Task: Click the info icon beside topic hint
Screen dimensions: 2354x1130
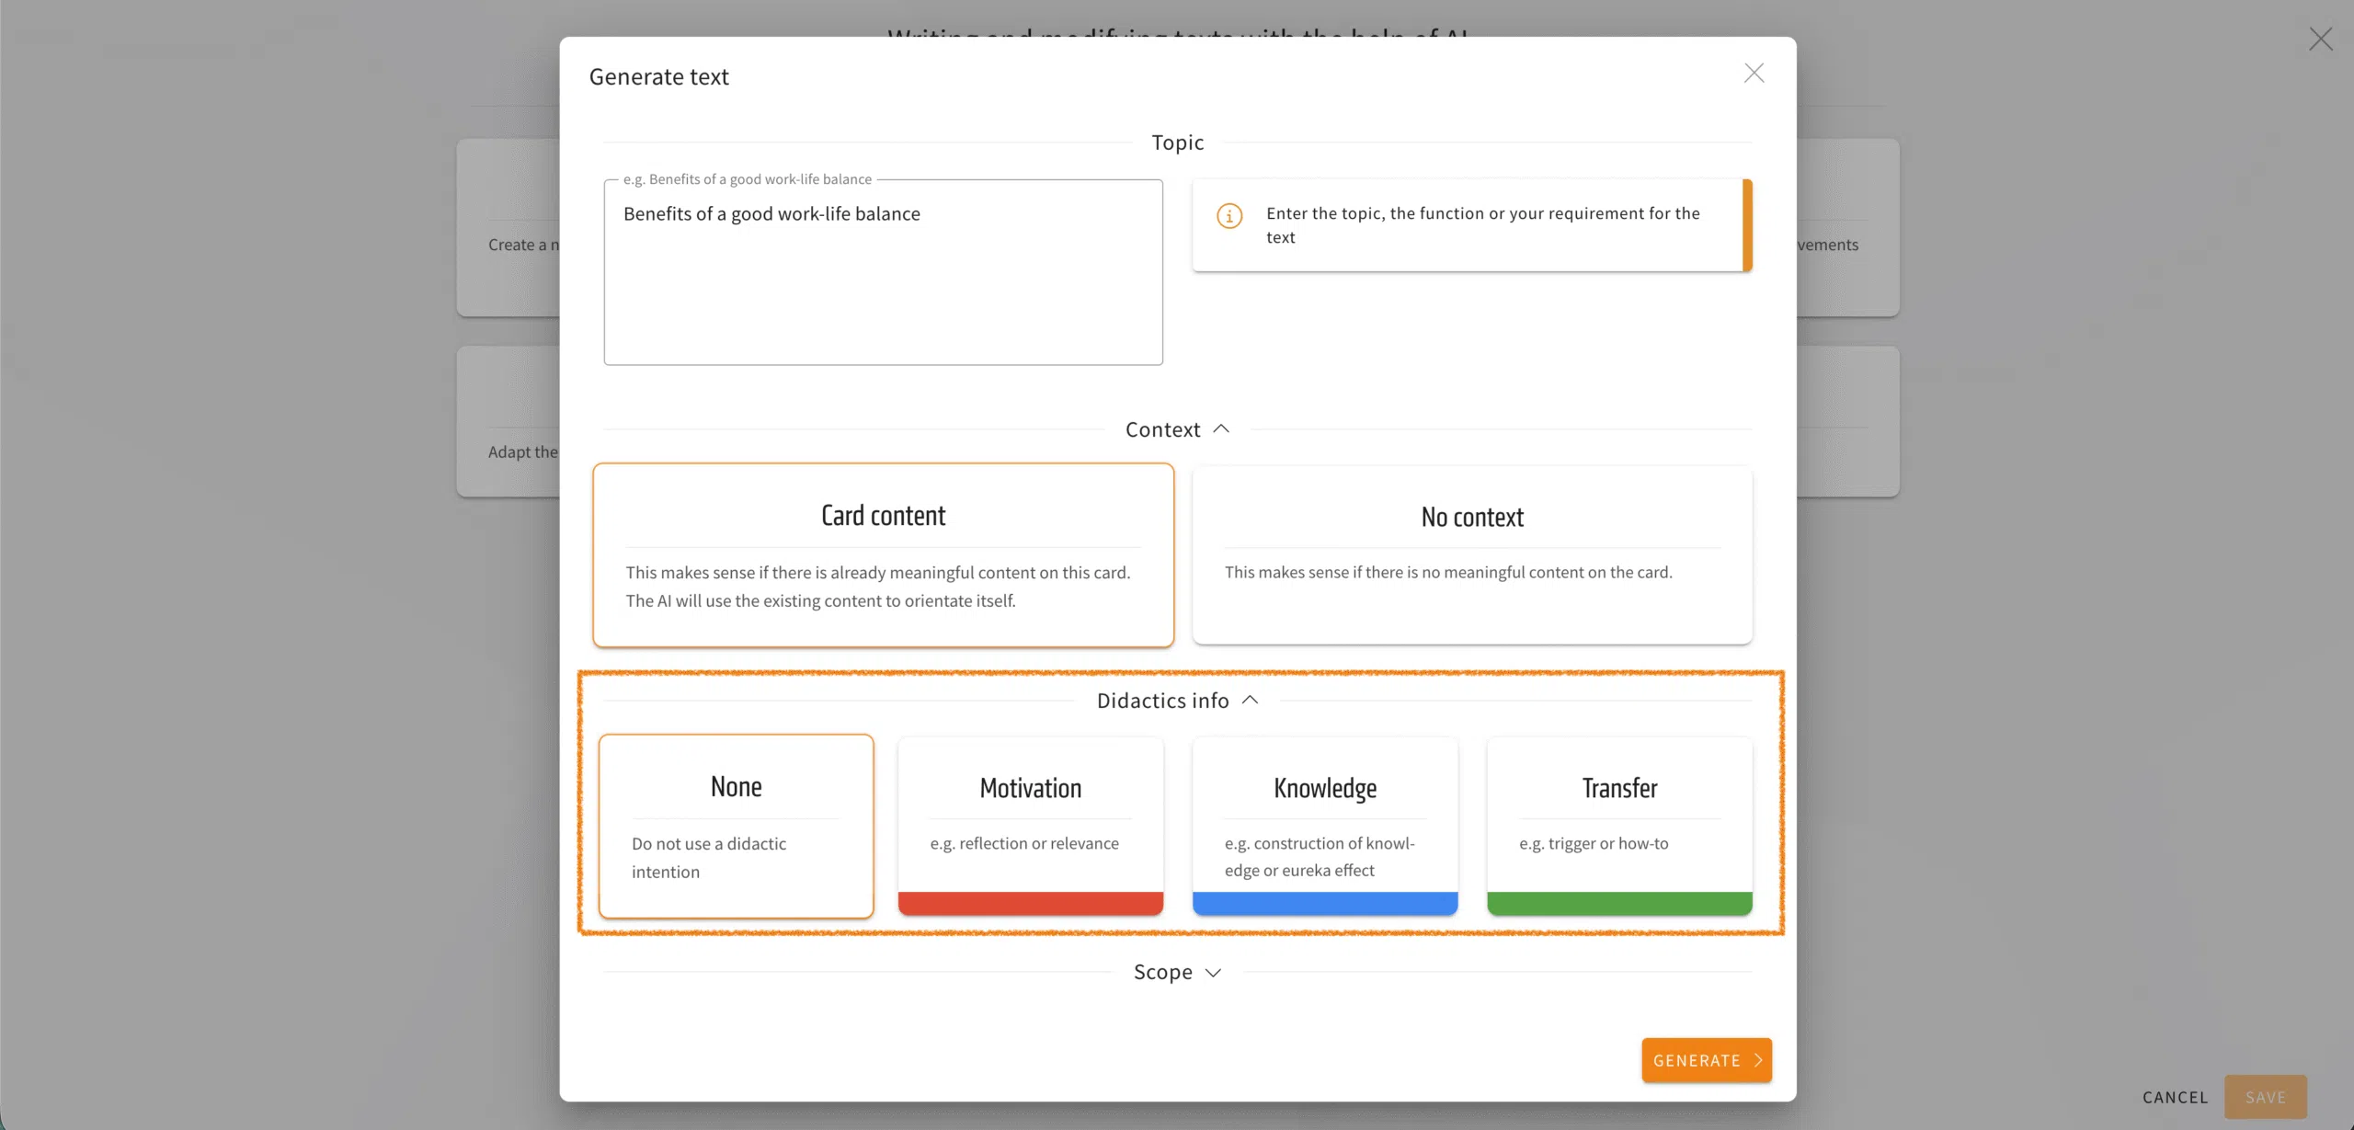Action: (1229, 216)
